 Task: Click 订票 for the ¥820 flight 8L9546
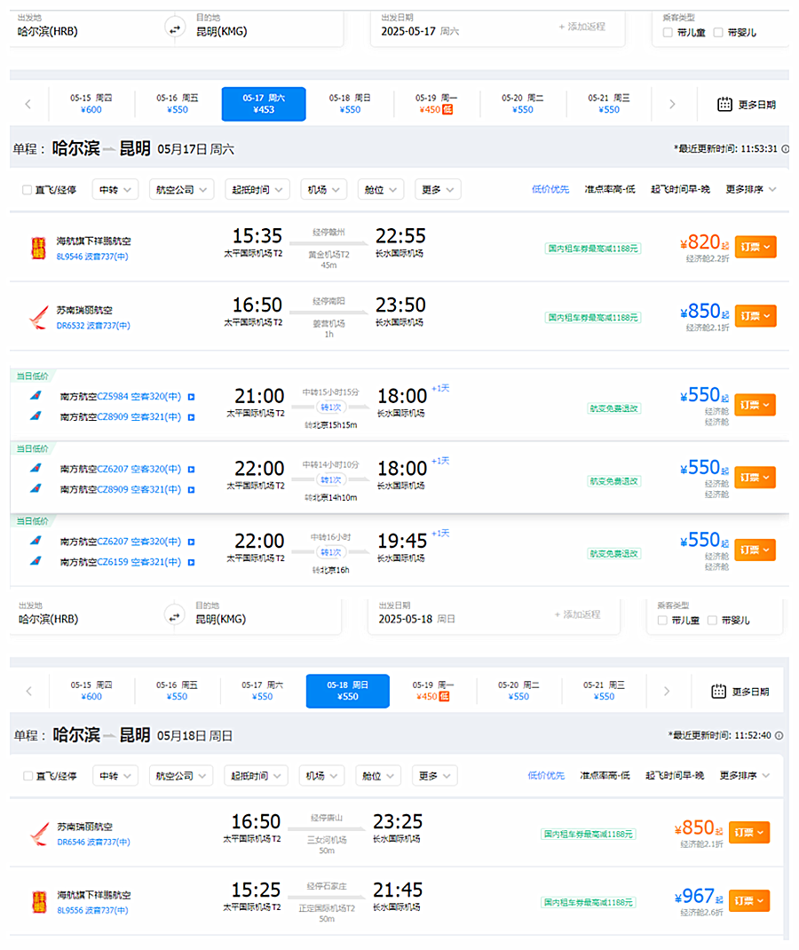(x=755, y=246)
